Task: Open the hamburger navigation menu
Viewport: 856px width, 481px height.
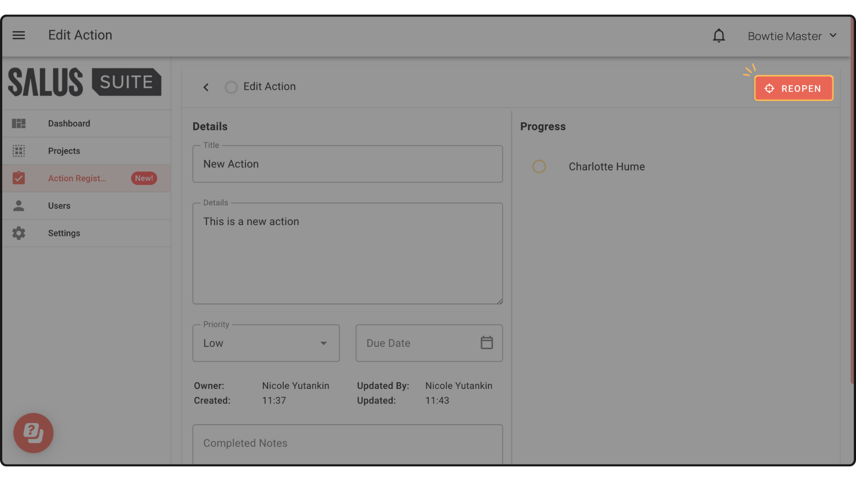Action: tap(19, 35)
